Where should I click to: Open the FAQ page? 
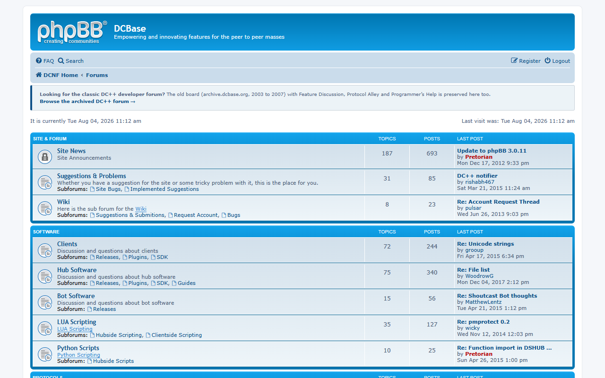(45, 61)
